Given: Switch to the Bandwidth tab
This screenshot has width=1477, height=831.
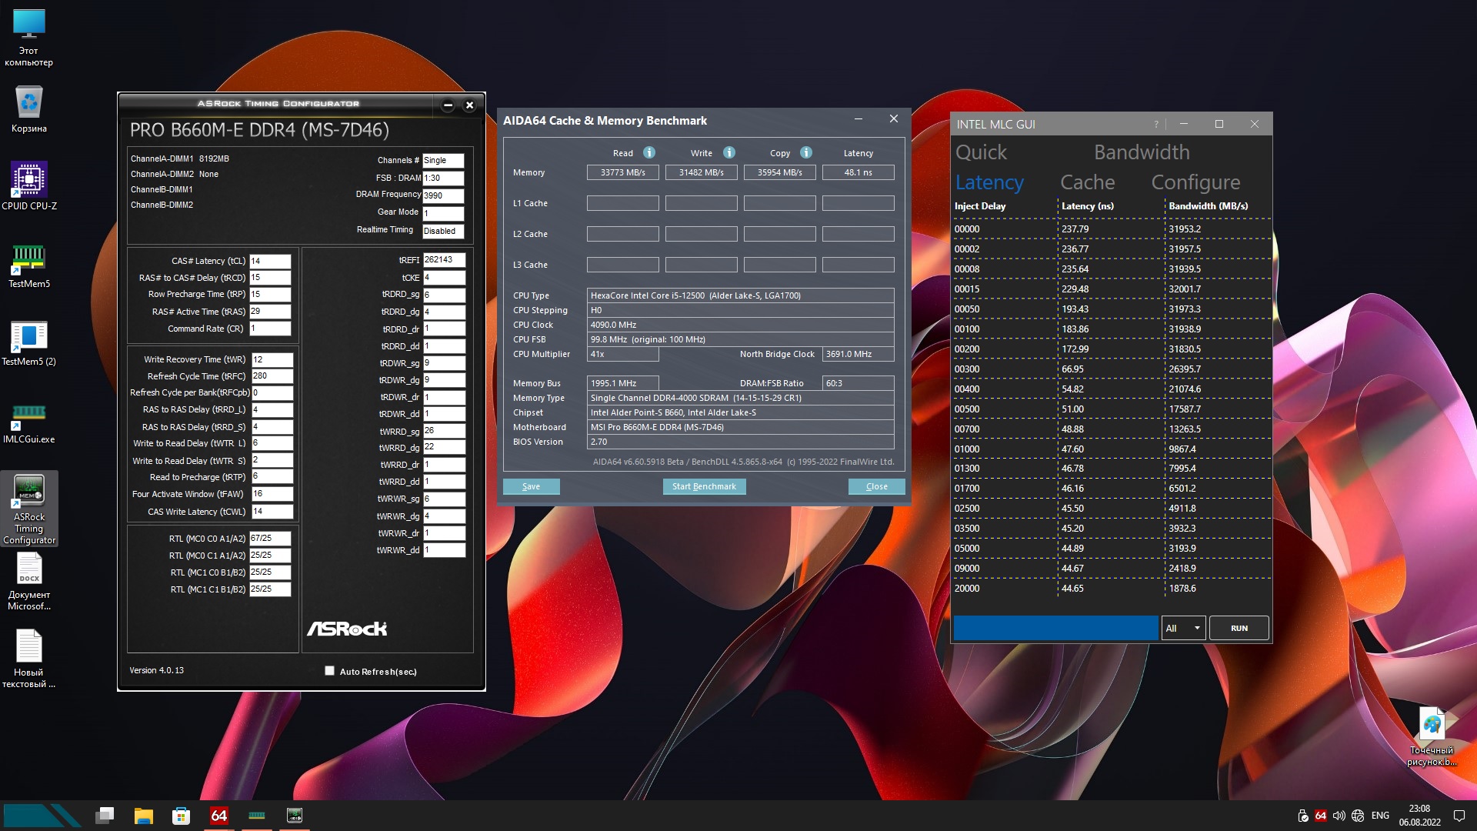Looking at the screenshot, I should [x=1141, y=152].
